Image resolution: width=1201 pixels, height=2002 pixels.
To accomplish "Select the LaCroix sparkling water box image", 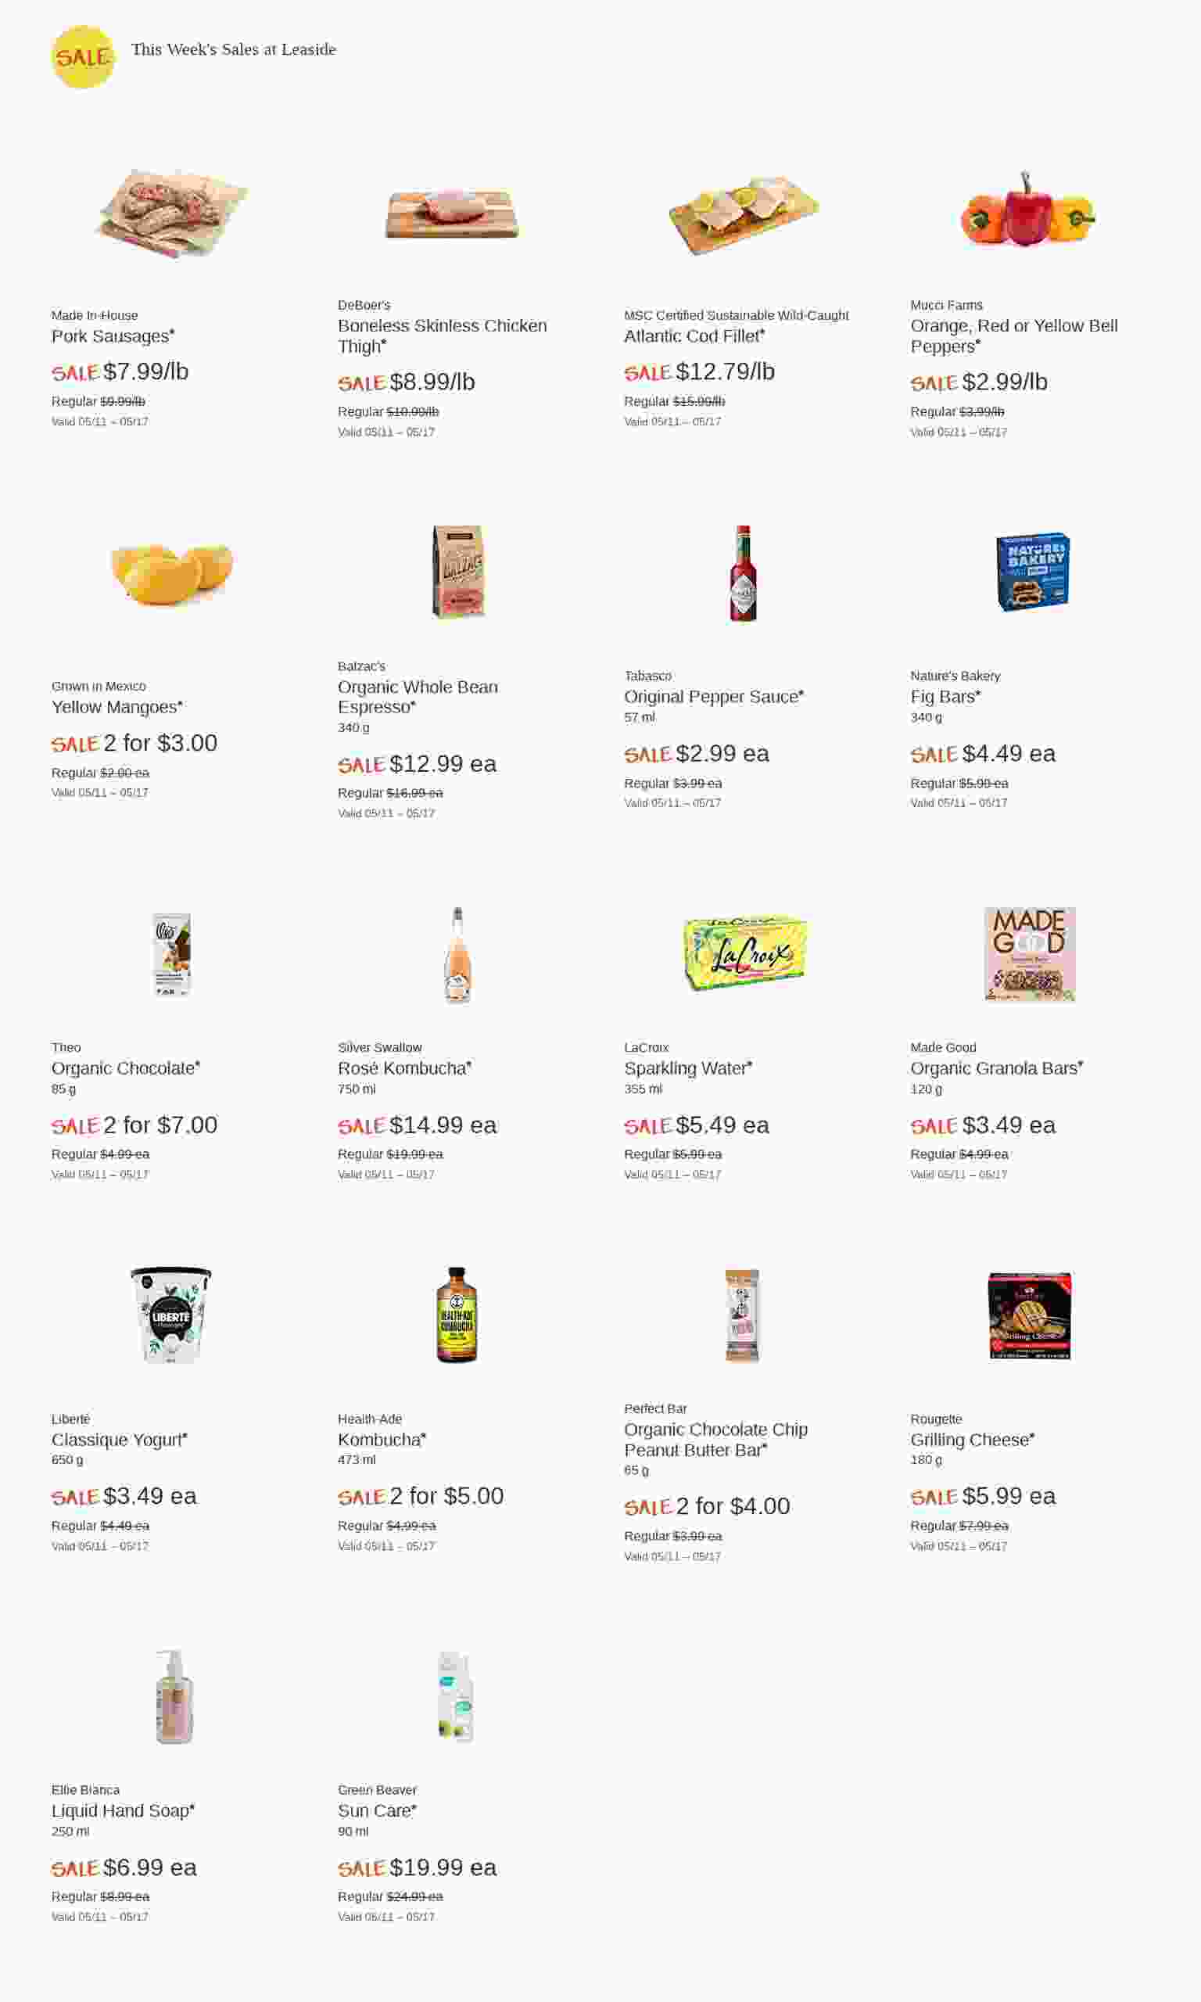I will click(x=744, y=953).
